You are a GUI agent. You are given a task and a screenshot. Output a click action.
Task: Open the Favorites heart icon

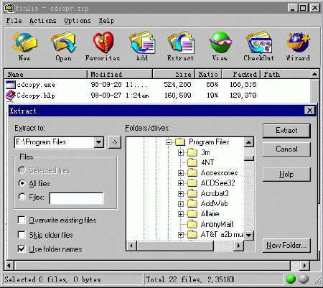tap(103, 46)
